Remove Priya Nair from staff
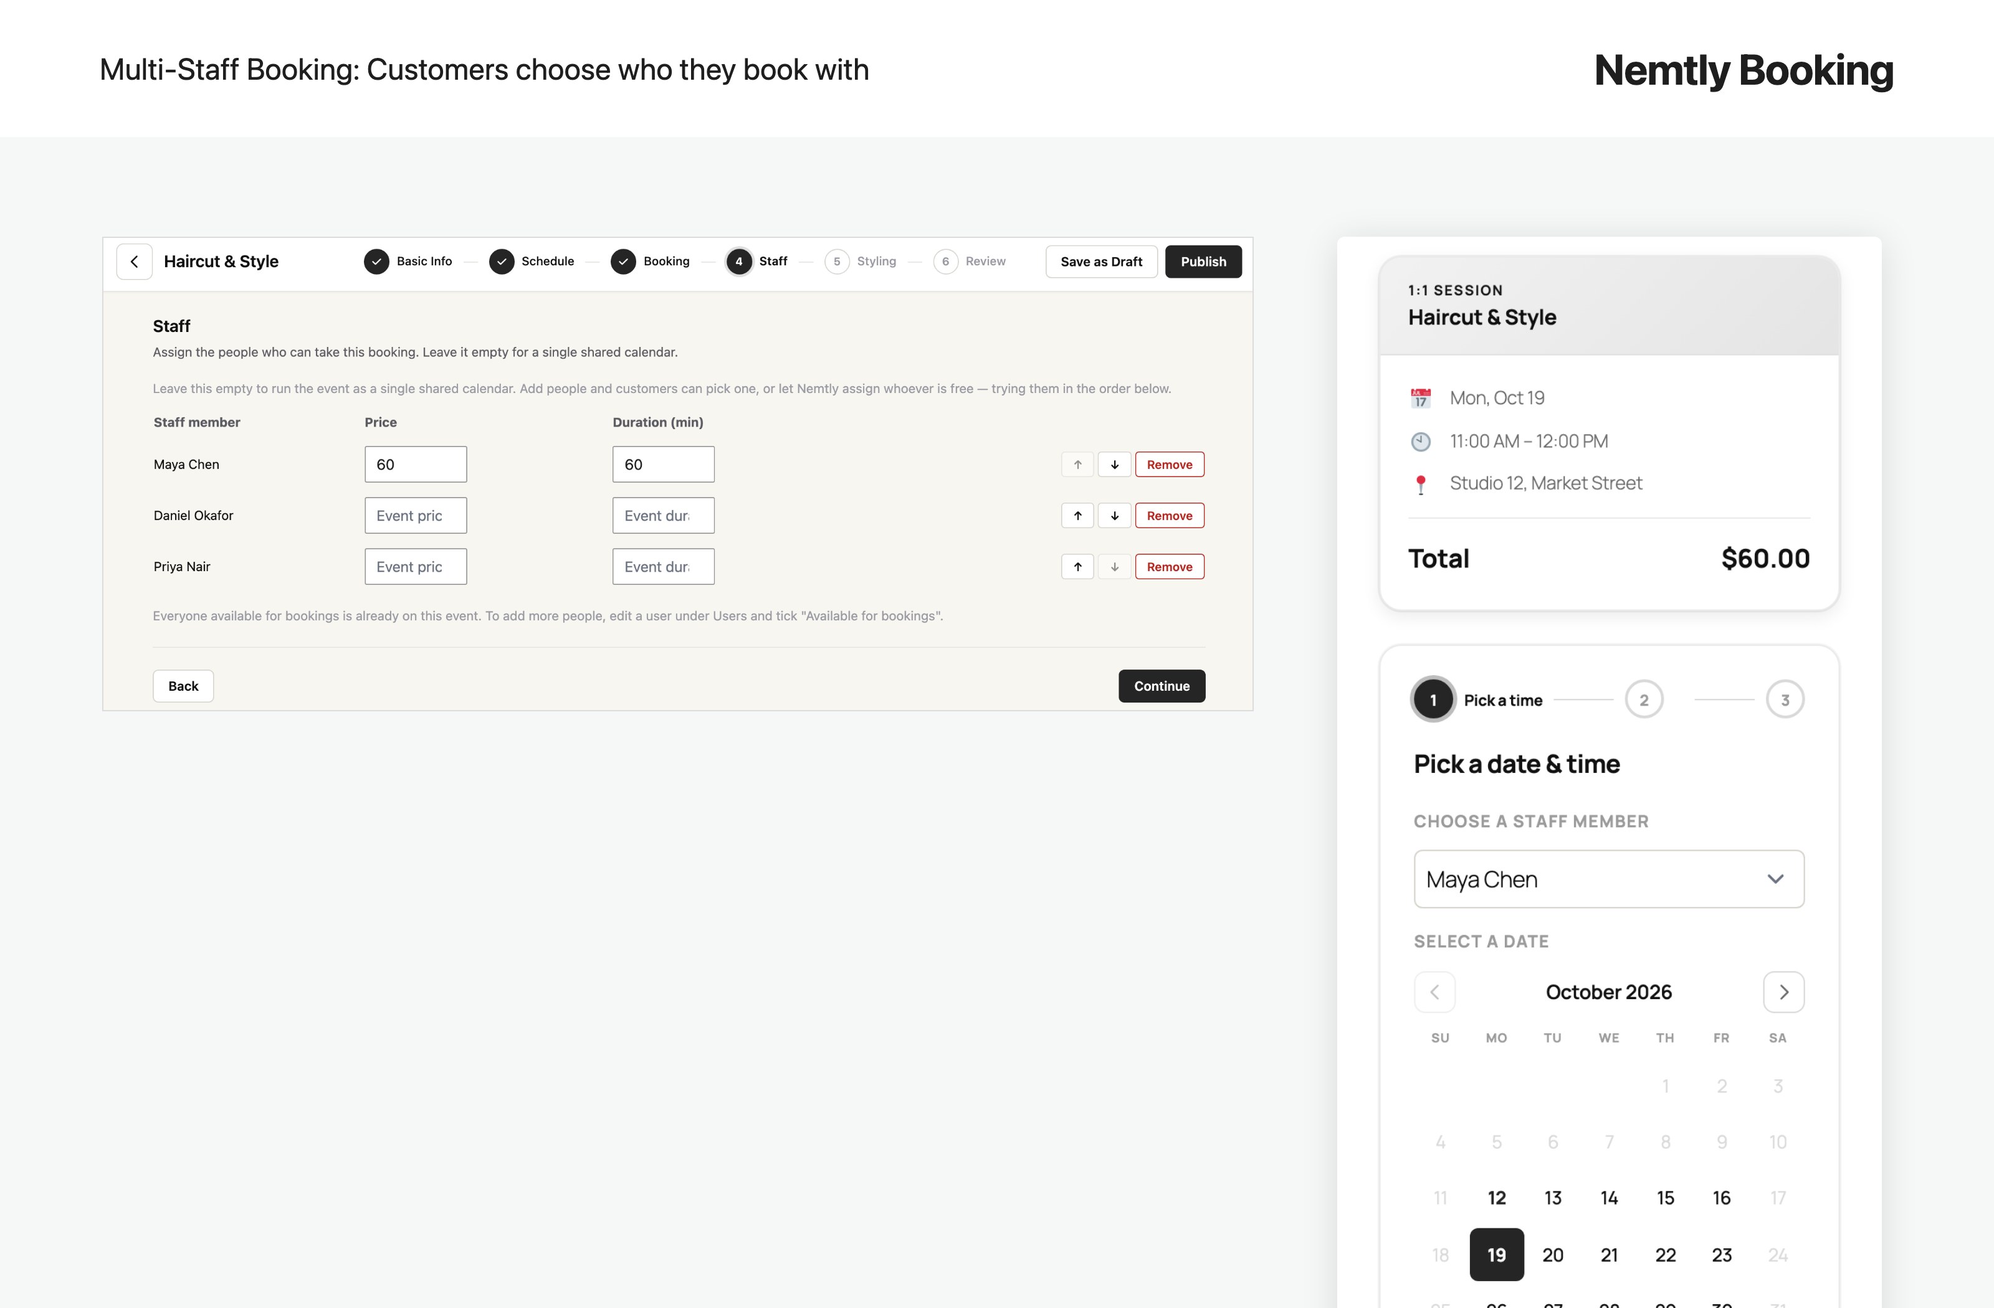 point(1170,567)
